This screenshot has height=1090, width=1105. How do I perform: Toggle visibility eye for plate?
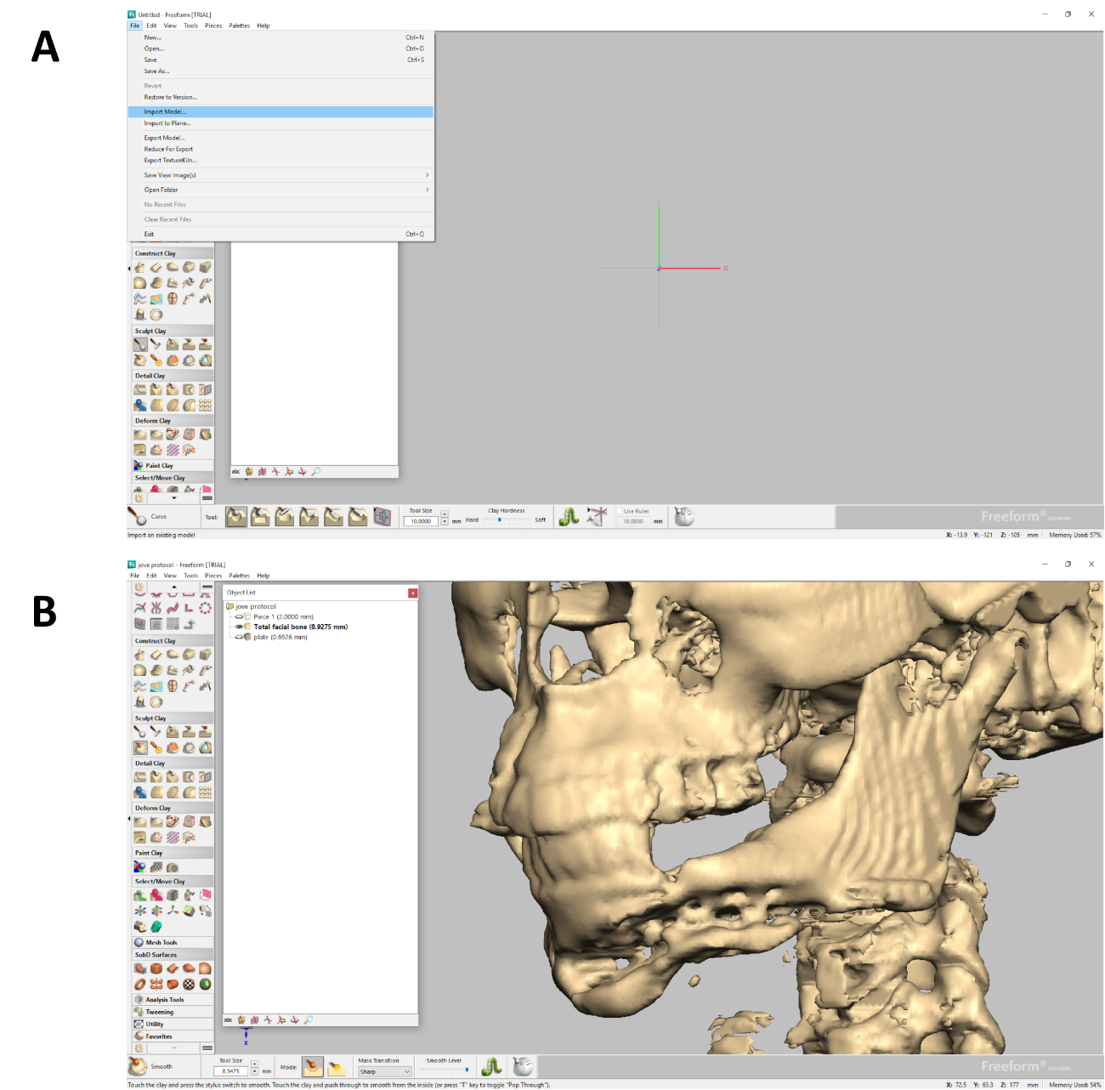coord(240,637)
